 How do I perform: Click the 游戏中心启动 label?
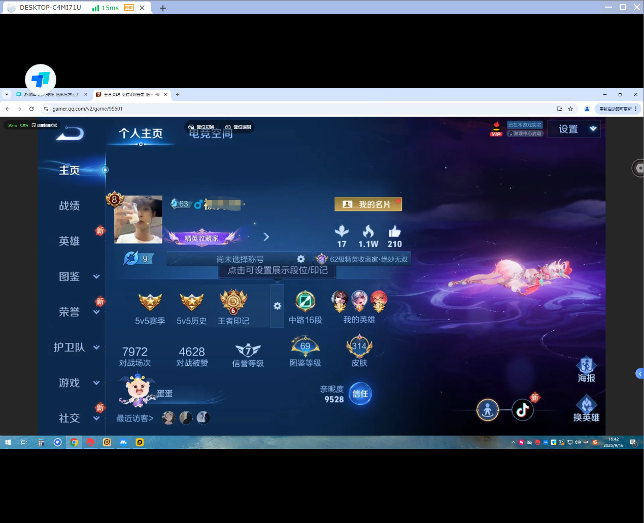[x=525, y=134]
